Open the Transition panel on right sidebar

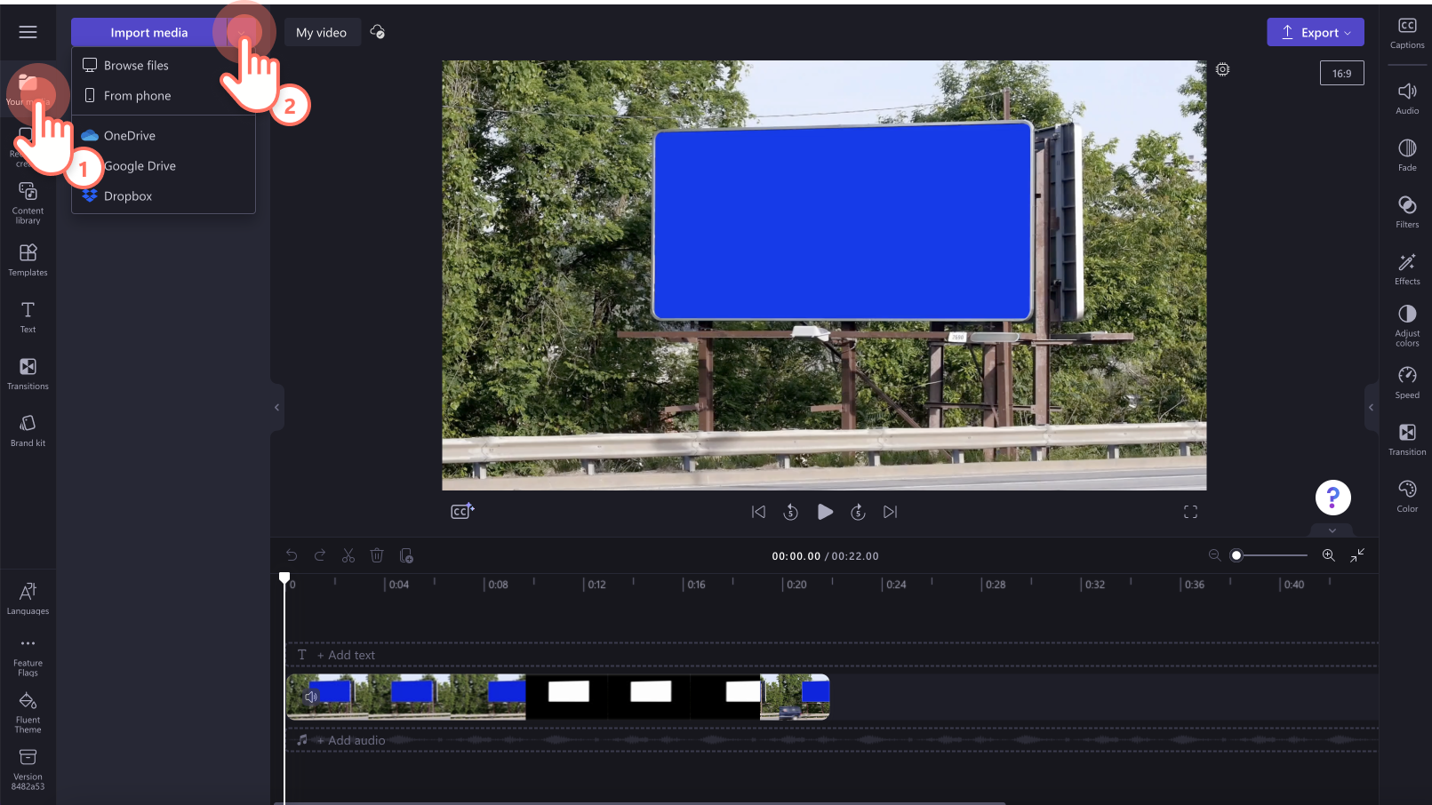point(1407,440)
